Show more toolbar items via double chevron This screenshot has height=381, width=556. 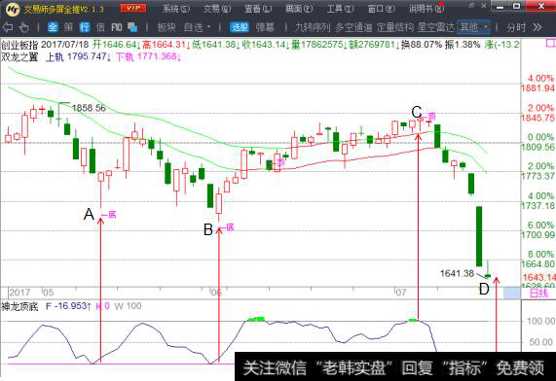tap(537, 27)
